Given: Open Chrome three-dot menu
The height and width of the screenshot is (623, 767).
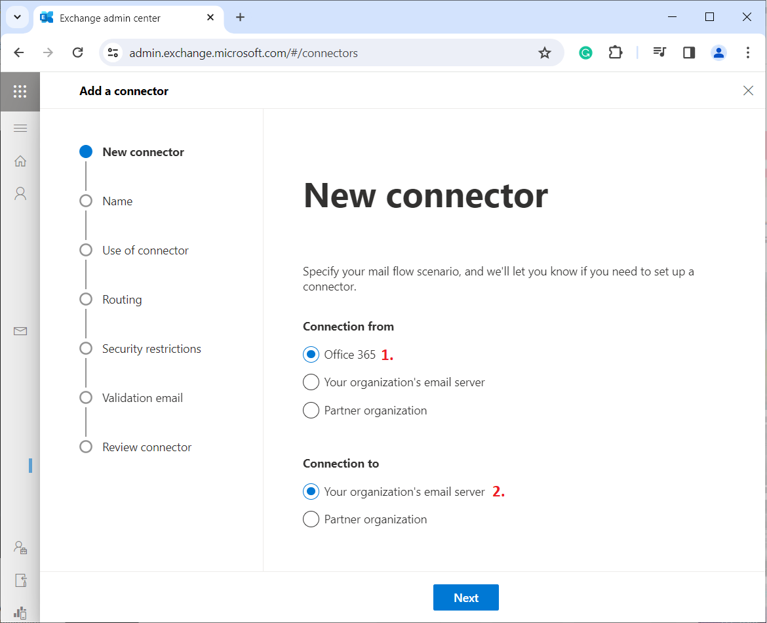Looking at the screenshot, I should [x=748, y=53].
